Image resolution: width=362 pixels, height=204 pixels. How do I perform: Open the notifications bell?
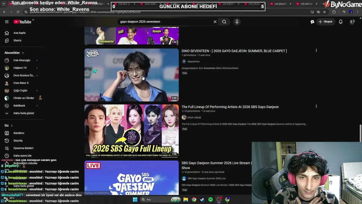coord(341,22)
